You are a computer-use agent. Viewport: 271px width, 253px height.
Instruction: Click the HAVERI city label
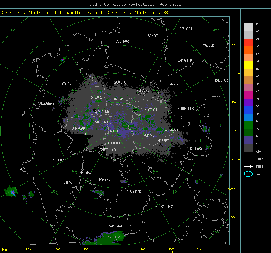point(104,180)
